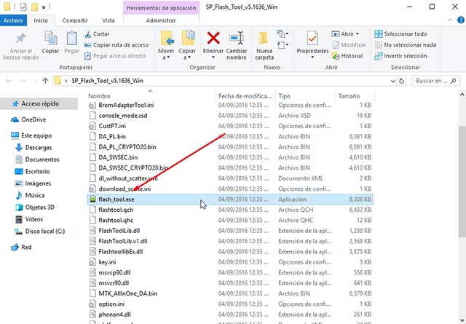Click the Copiar ribbon icon
This screenshot has height=324, width=466.
[50, 39]
